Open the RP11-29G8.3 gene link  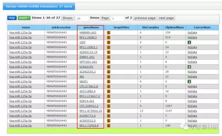pyautogui.click(x=88, y=38)
